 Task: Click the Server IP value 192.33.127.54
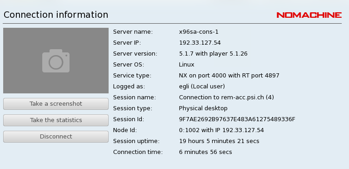[x=199, y=43]
